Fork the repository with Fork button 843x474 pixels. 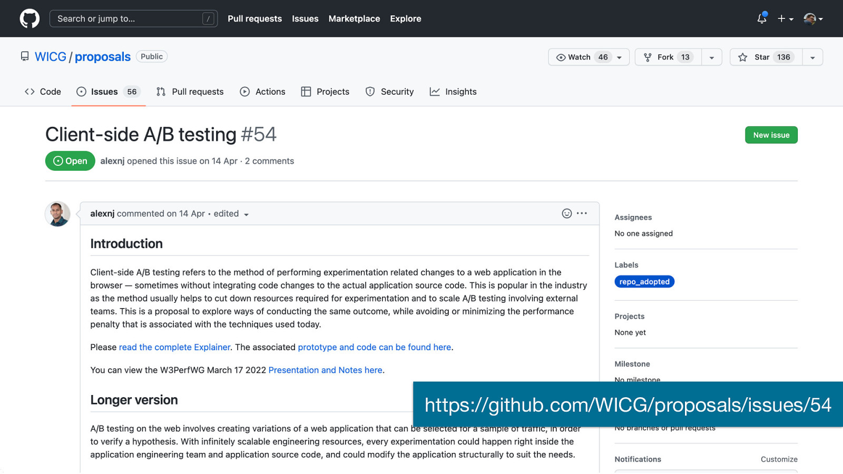[668, 57]
